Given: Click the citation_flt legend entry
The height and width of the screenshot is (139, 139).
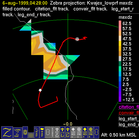Looking at the screenshot, I should click(129, 107).
